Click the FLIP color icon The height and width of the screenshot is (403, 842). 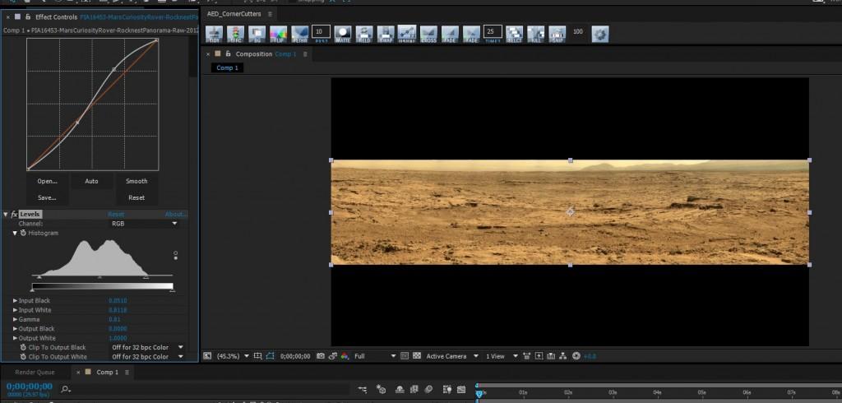click(279, 33)
